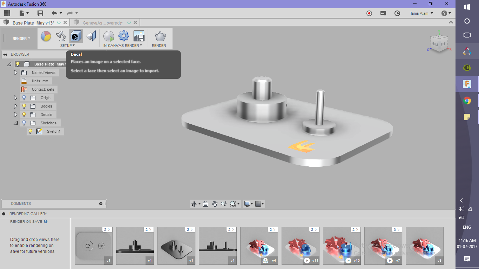Switch to the GenevaAs...overed tab
The image size is (479, 269).
pos(102,23)
